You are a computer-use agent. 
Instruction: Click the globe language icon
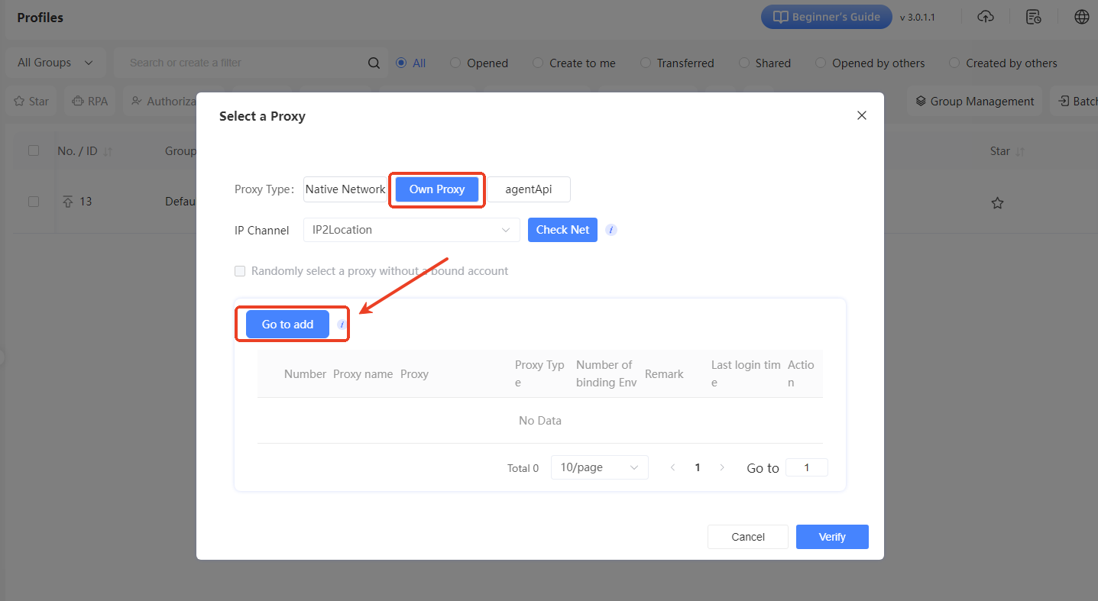tap(1082, 17)
